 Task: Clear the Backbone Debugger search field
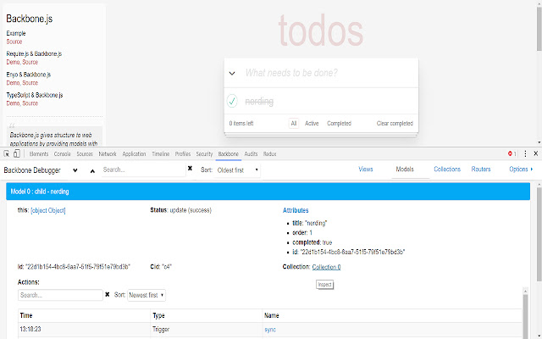190,169
